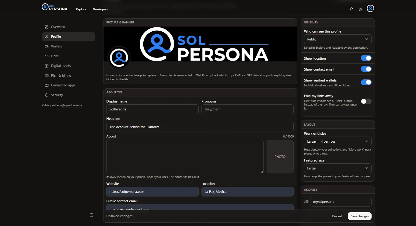Click the 0 / 4000 character counter
Viewport: 416px width, 226px height.
pyautogui.click(x=288, y=136)
